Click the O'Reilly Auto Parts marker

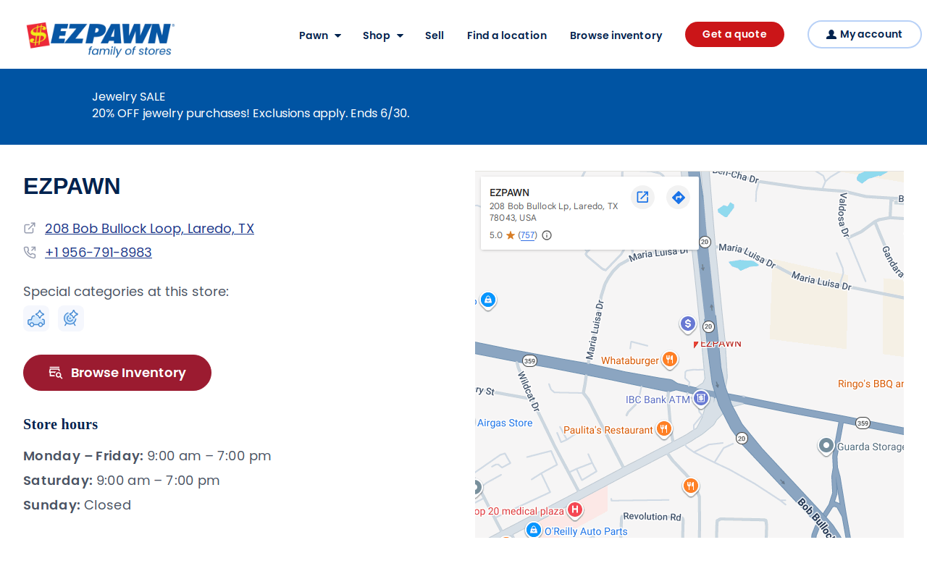click(534, 531)
